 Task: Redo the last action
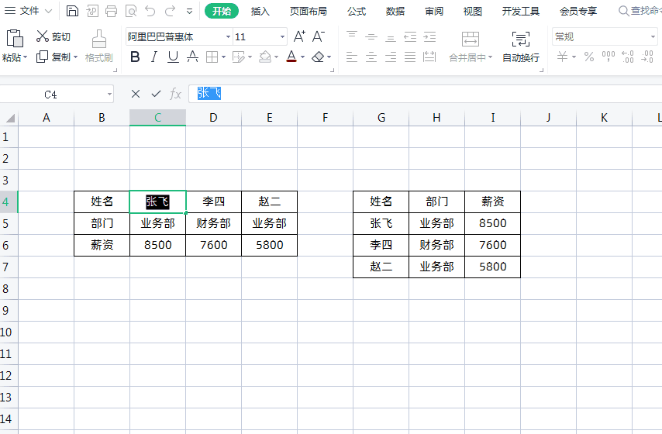(170, 11)
